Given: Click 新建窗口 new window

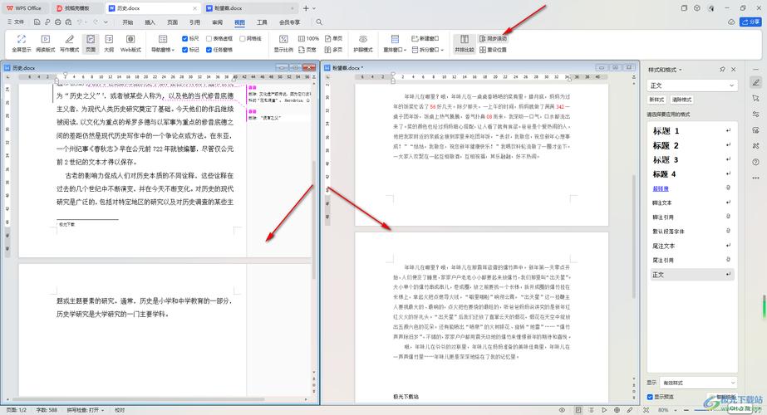Looking at the screenshot, I should click(x=425, y=39).
